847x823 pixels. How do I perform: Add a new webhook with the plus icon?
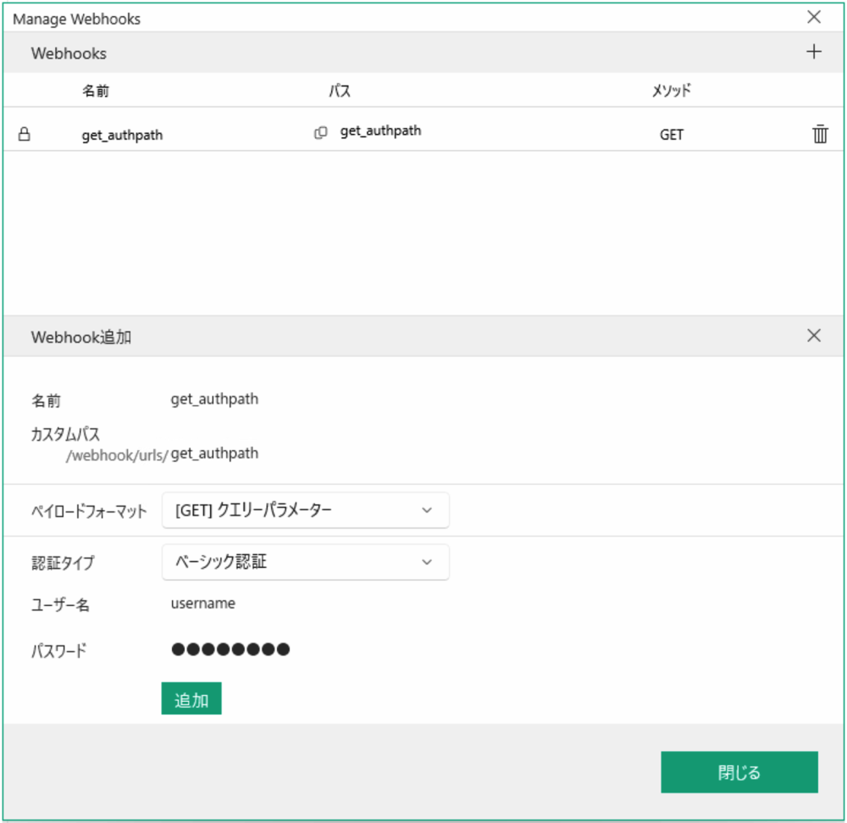coord(813,51)
